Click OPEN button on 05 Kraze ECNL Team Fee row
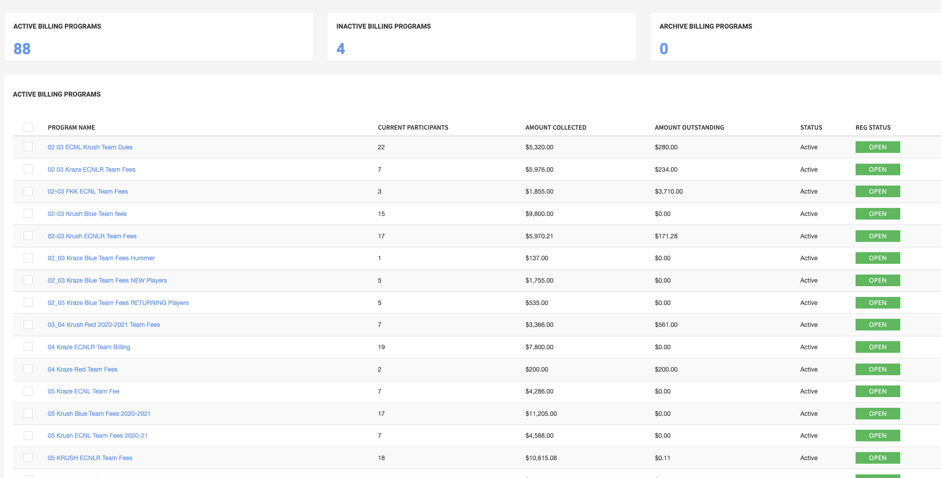 pos(877,391)
